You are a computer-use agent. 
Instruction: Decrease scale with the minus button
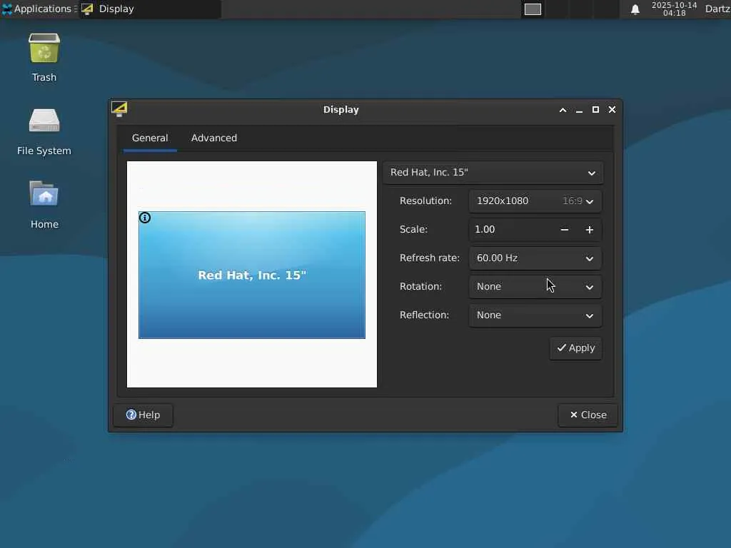click(565, 230)
